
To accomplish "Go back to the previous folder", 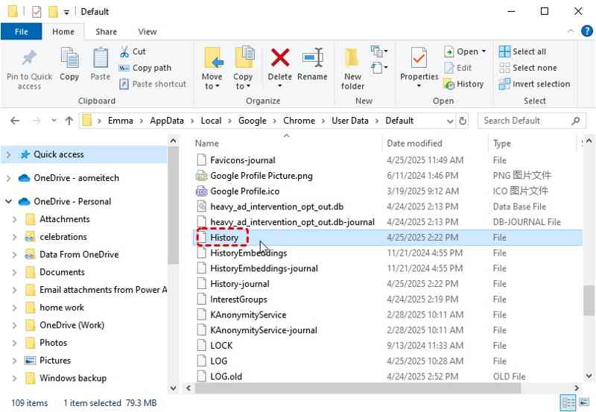I will coord(15,121).
